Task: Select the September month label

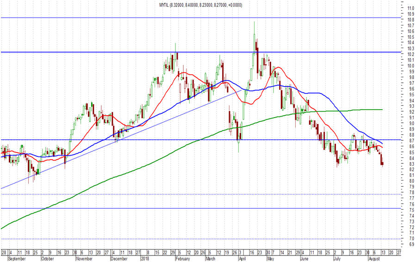Action: [17, 259]
